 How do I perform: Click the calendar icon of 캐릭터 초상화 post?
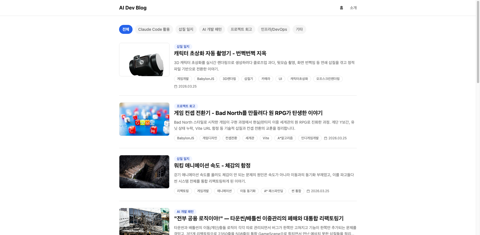click(176, 86)
